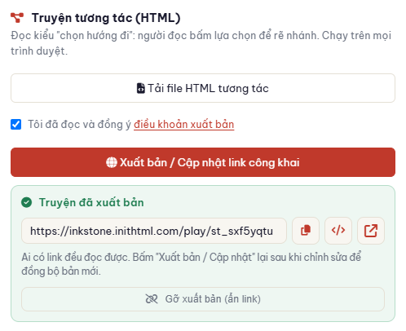
Task: Uncheck the publishing terms agreement checkbox
Action: coord(16,125)
